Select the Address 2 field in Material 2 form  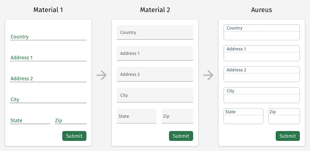tap(155, 74)
